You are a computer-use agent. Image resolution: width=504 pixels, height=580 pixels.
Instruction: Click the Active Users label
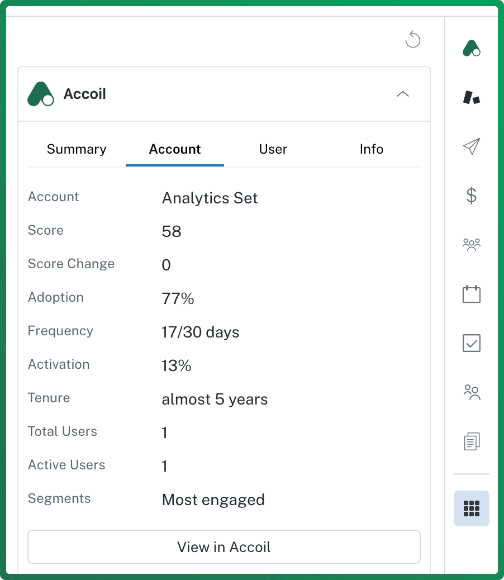click(66, 464)
